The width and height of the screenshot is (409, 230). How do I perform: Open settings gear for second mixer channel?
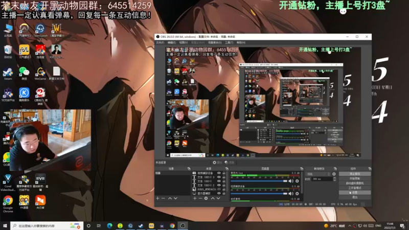click(x=297, y=194)
